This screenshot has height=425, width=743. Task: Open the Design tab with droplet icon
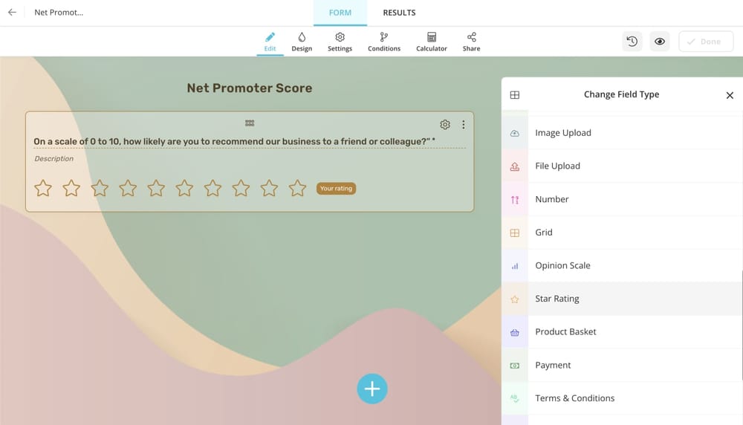tap(302, 42)
